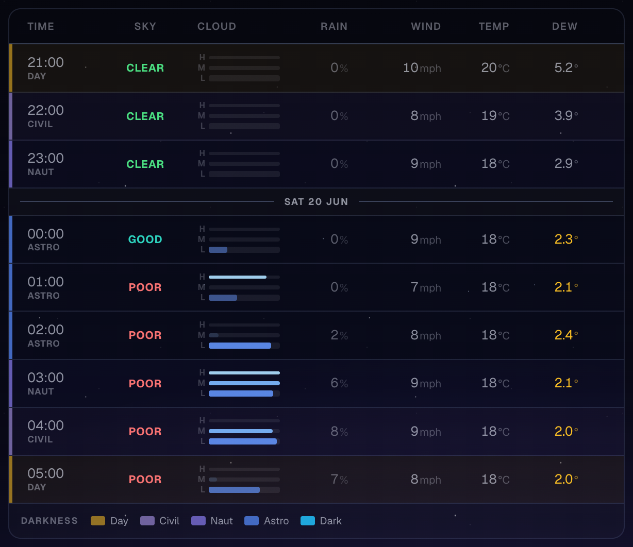The image size is (633, 547).
Task: Click the CLEAR badge for 22:00
Action: (145, 116)
